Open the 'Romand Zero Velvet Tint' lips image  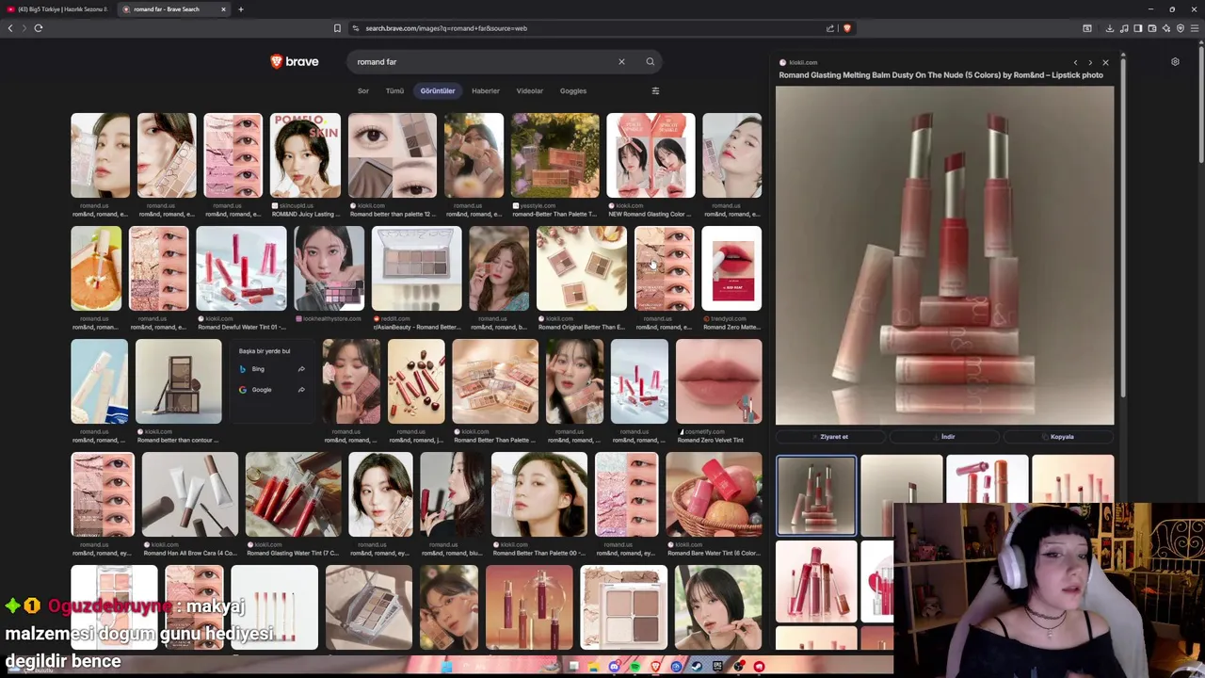(718, 381)
